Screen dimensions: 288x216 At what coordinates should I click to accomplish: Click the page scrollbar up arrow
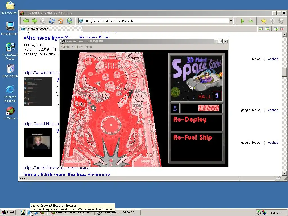point(285,35)
